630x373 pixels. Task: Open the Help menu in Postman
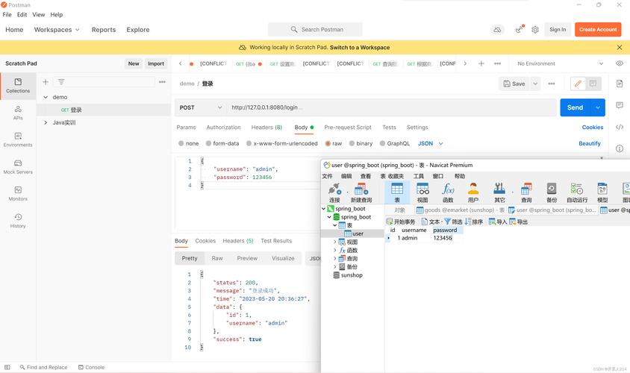coord(56,14)
